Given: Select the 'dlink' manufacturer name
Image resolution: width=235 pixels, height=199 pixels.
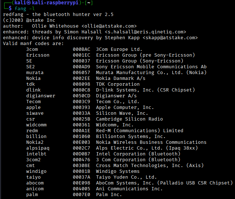Looking at the screenshot, I should coord(33,90).
